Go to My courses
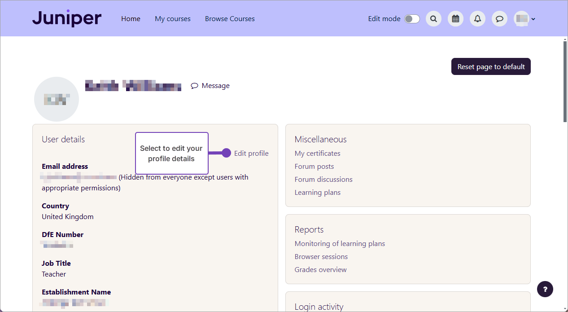Viewport: 568px width, 312px height. (x=172, y=18)
